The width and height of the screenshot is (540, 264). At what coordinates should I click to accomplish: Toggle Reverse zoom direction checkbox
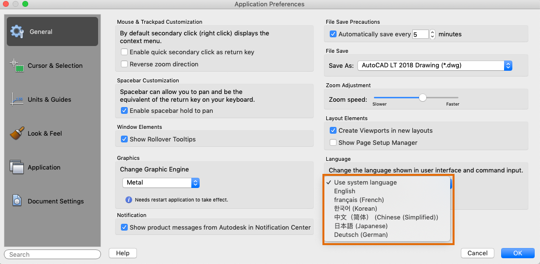pyautogui.click(x=125, y=64)
